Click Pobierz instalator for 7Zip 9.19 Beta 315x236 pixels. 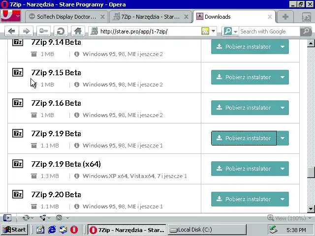click(244, 138)
